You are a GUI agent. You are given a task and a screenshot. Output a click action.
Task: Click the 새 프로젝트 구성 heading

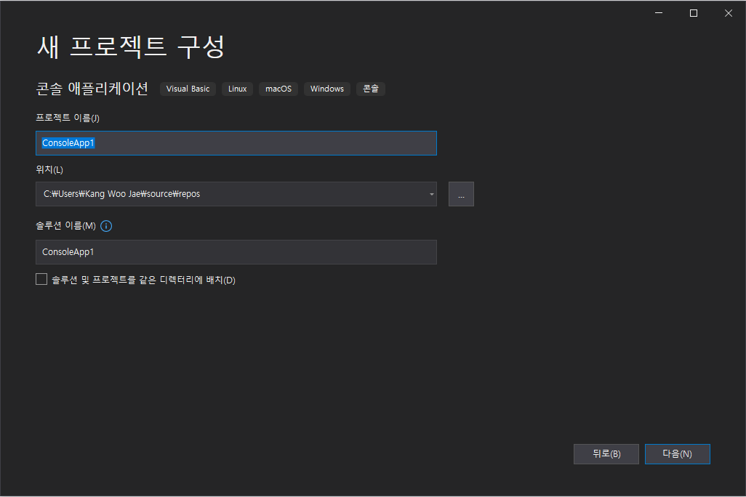(x=131, y=47)
